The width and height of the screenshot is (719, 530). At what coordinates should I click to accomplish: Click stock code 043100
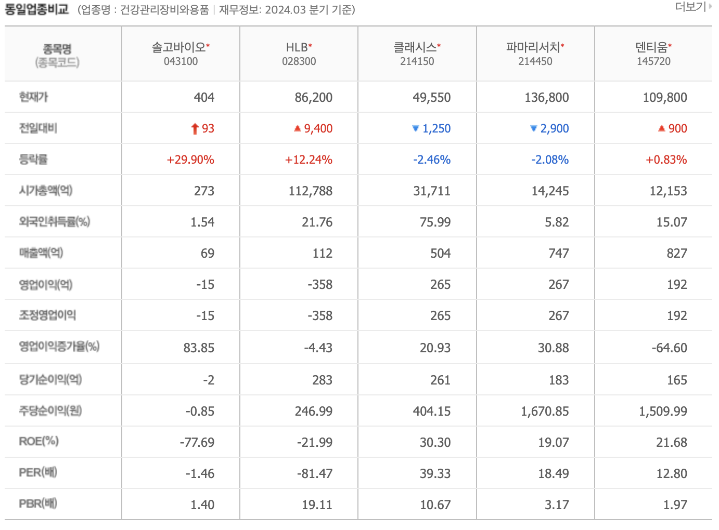tap(181, 61)
